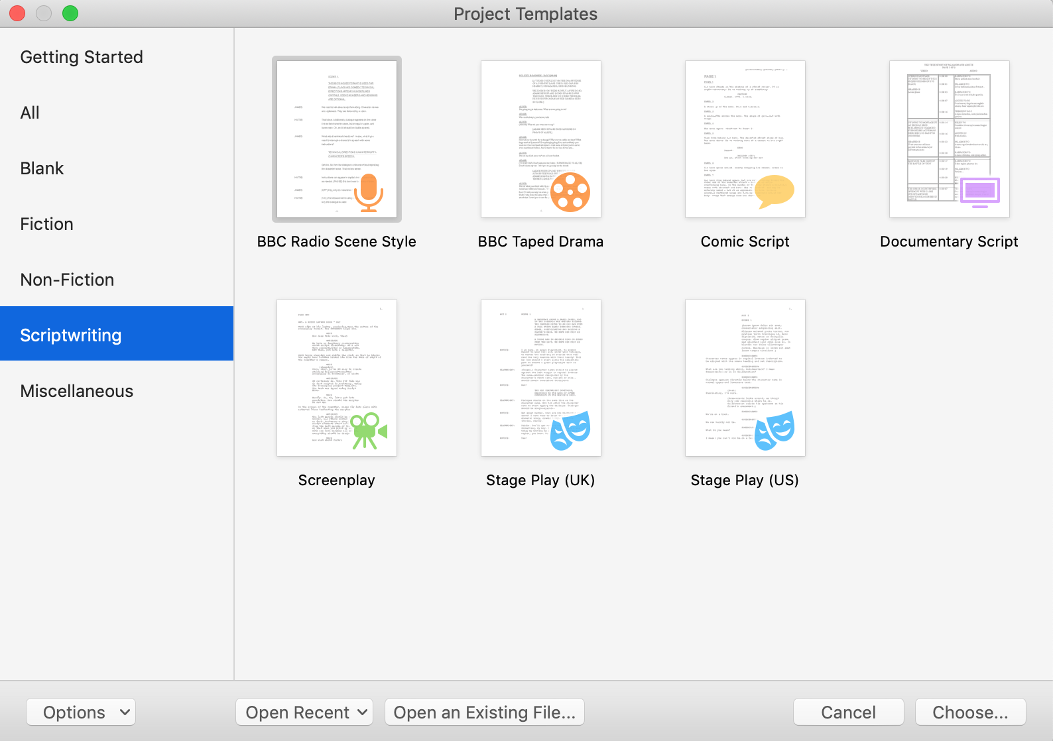
Task: Click the green movie camera icon
Action: tap(368, 431)
